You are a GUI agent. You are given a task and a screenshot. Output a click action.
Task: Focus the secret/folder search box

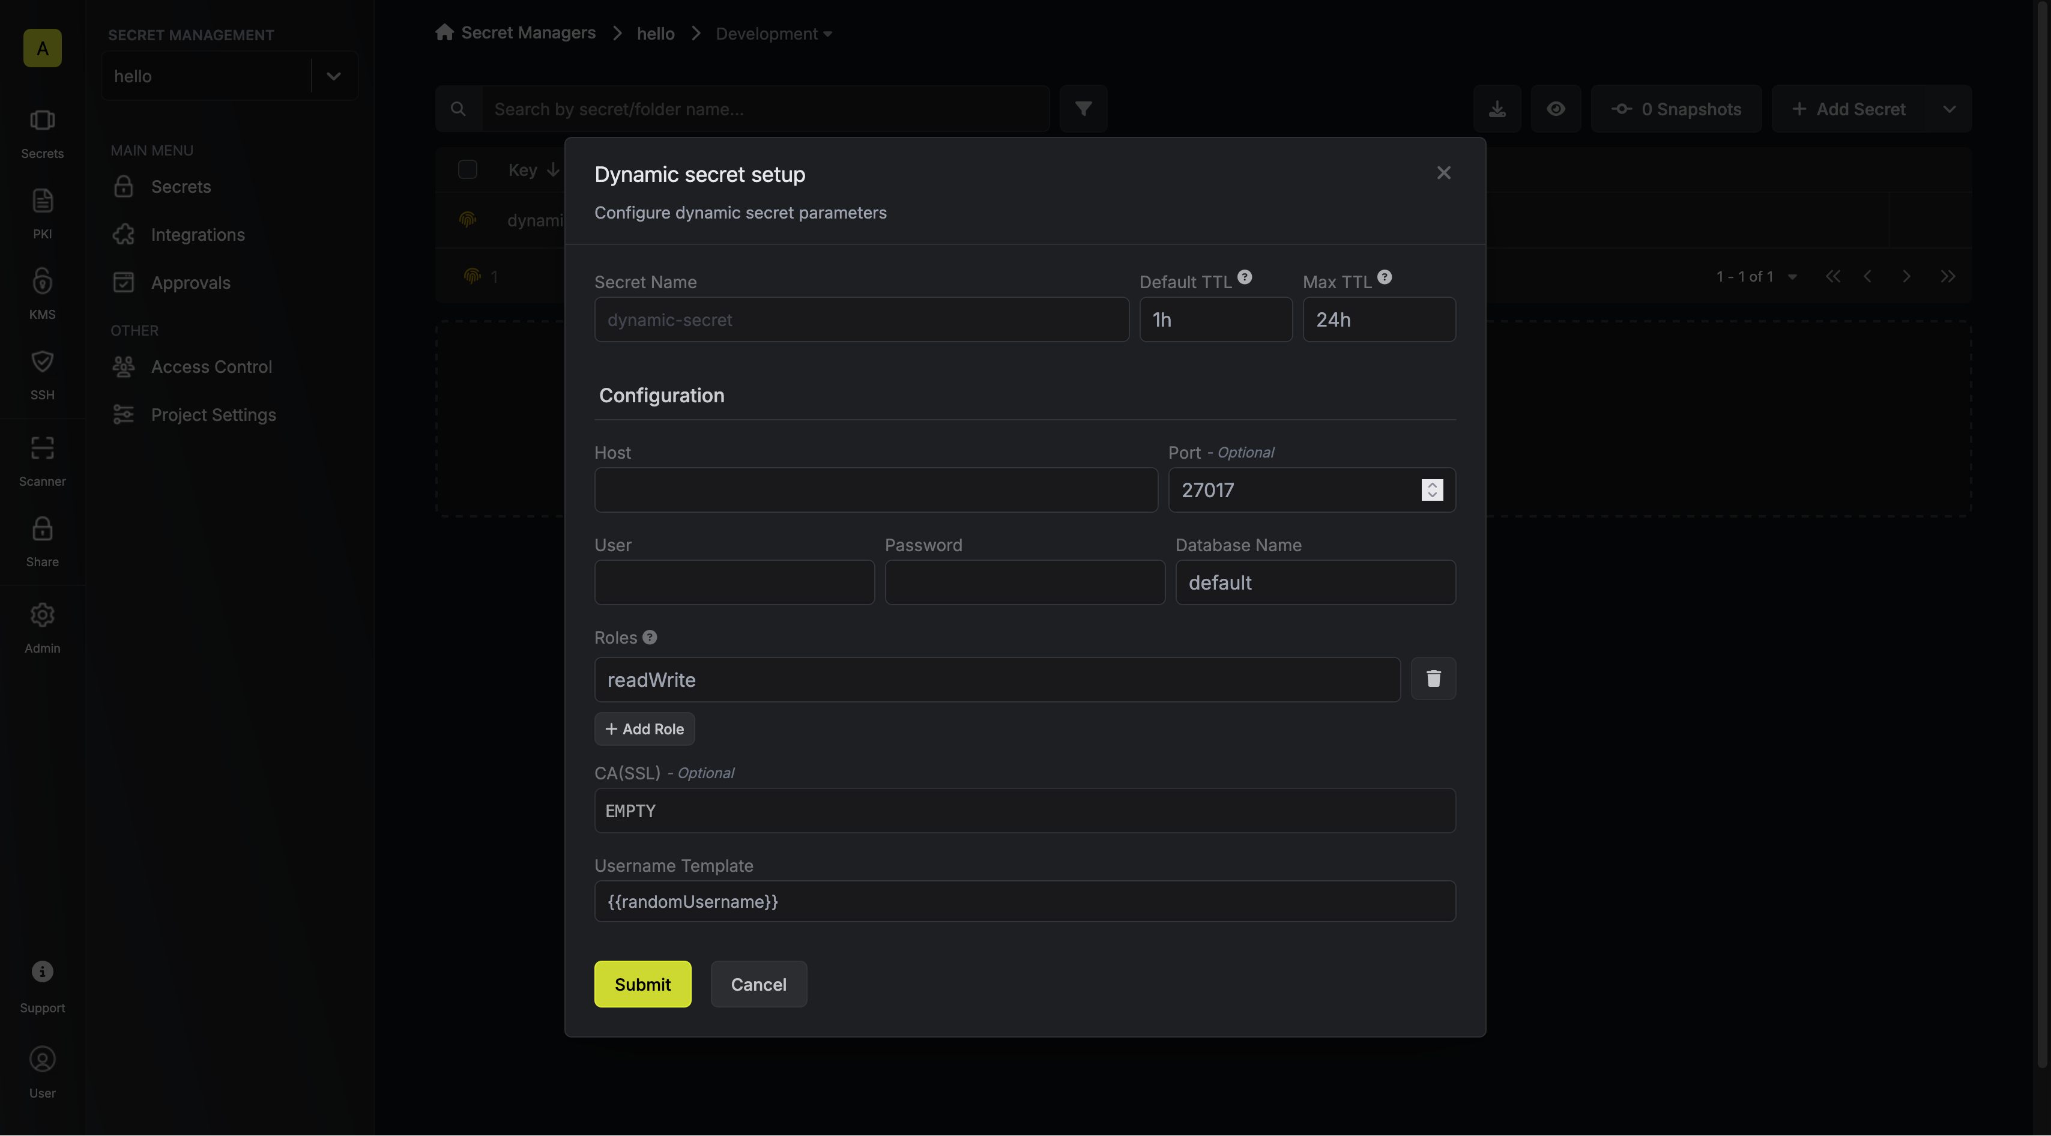pyautogui.click(x=765, y=109)
